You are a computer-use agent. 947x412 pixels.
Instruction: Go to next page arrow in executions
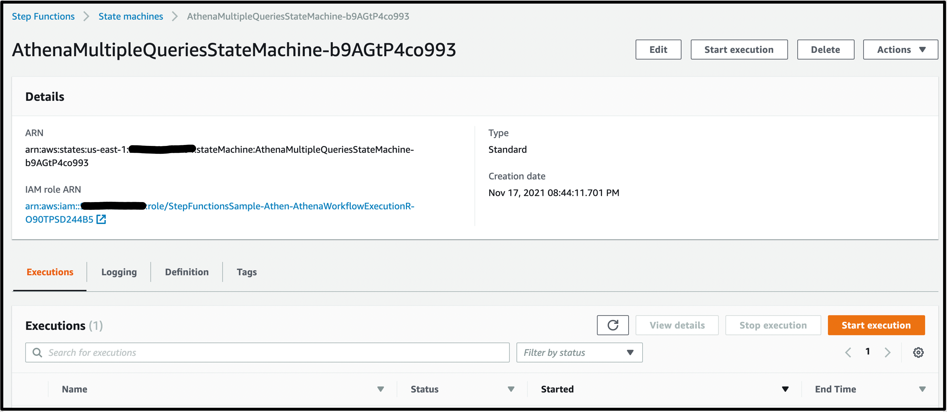[887, 352]
